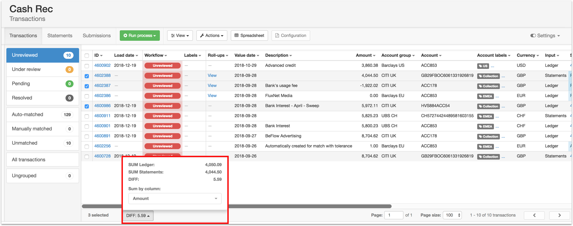Open the Currency column menu

(528, 55)
